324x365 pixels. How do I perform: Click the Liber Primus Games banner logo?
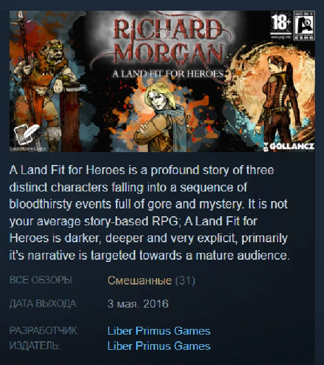[28, 149]
